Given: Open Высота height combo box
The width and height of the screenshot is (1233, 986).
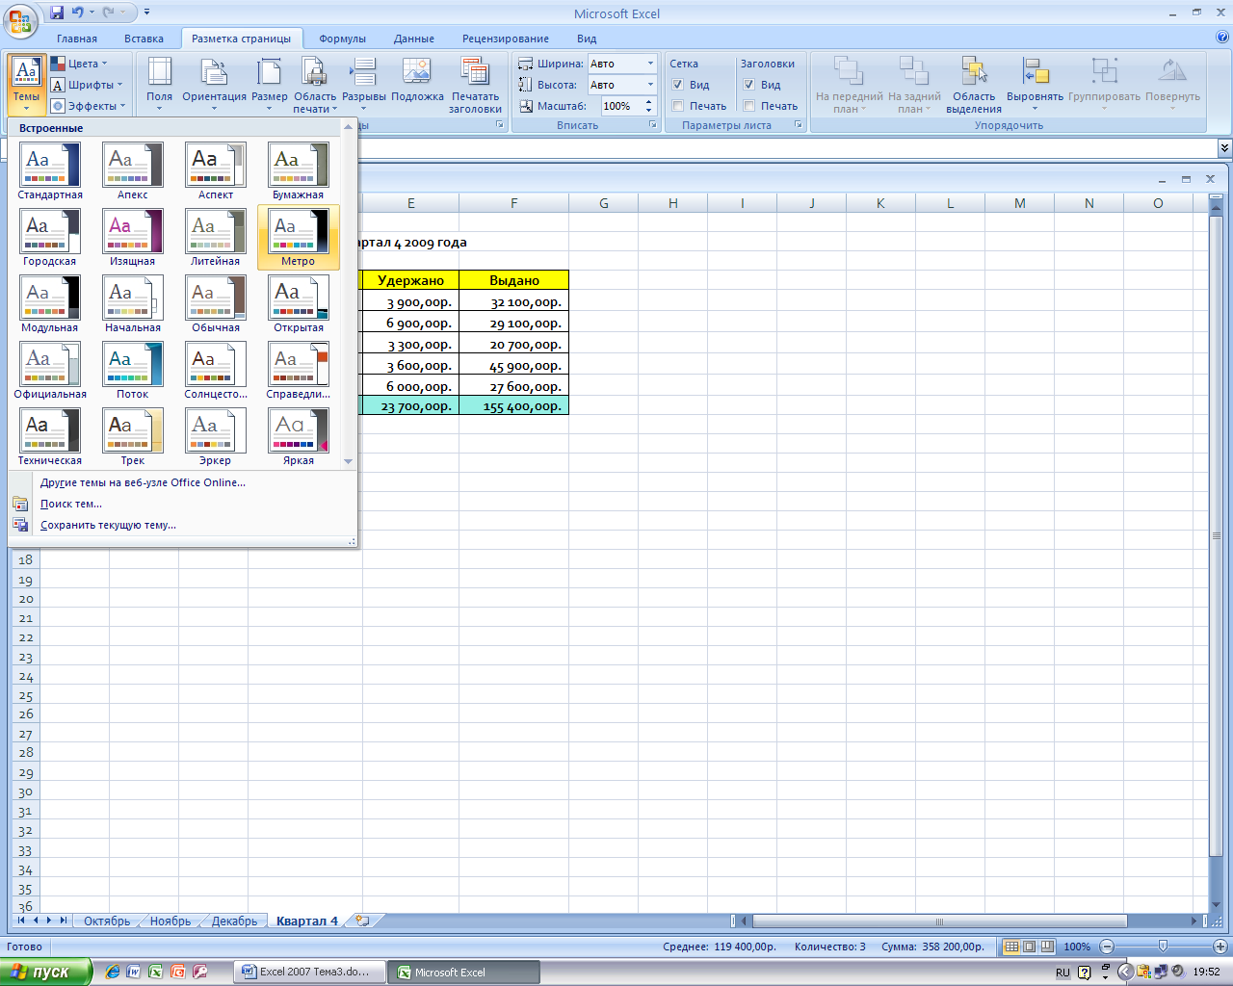Looking at the screenshot, I should pyautogui.click(x=622, y=85).
